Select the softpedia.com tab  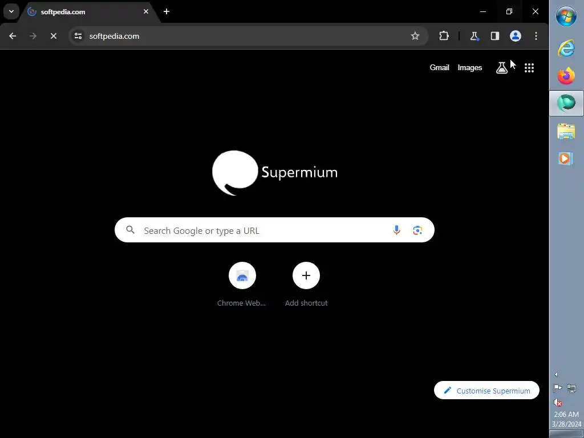tap(88, 12)
